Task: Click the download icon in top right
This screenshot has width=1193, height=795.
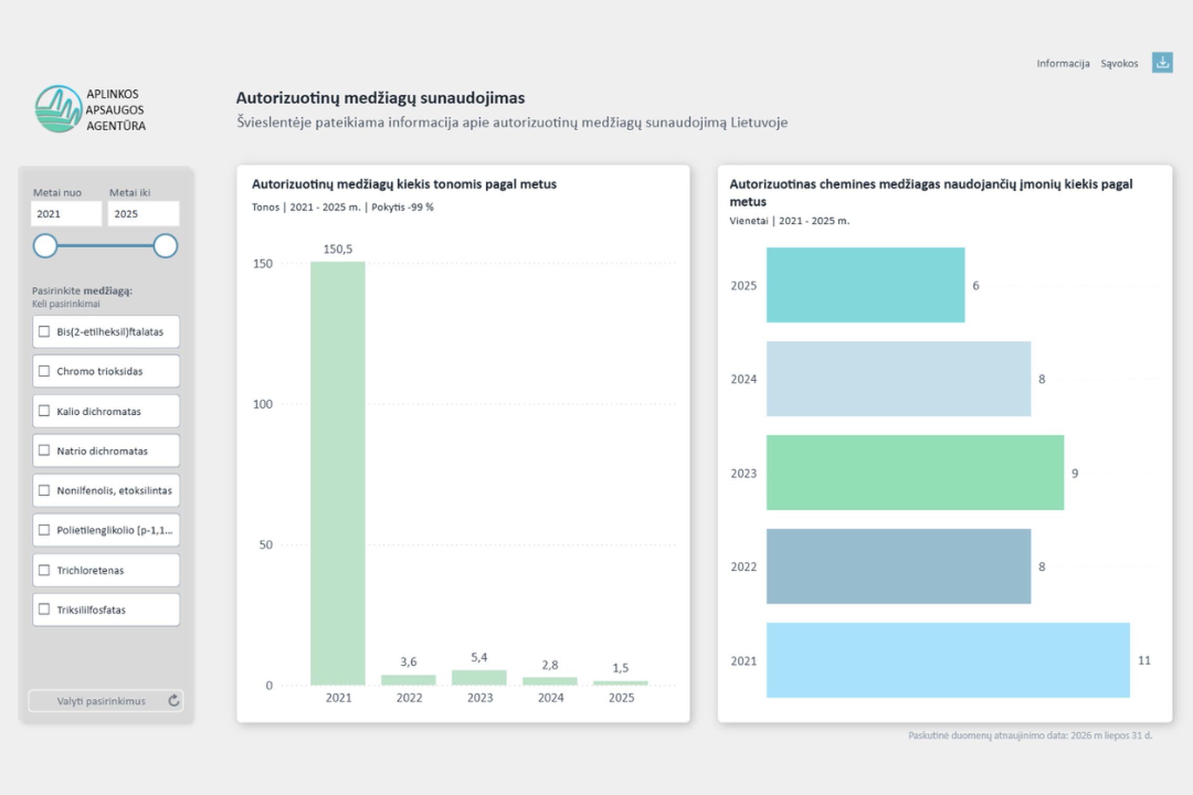Action: 1162,63
